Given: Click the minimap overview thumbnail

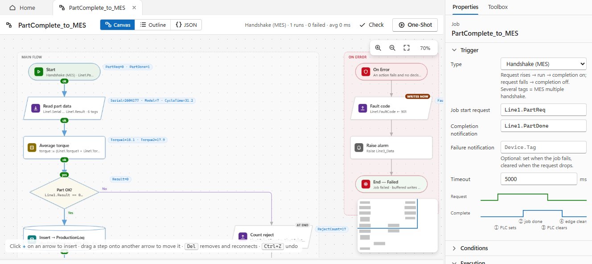Looking at the screenshot, I should point(398,225).
